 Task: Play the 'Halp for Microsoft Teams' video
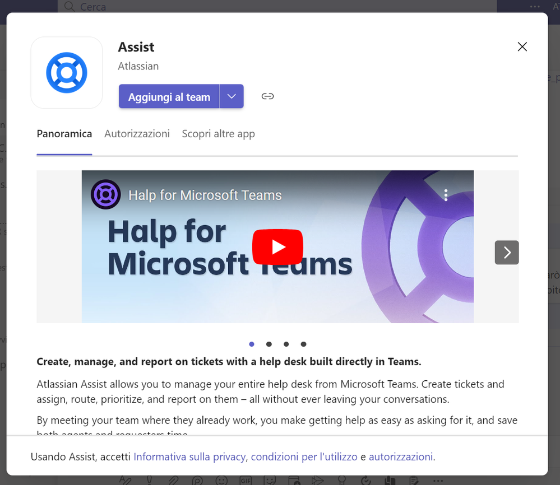click(277, 247)
